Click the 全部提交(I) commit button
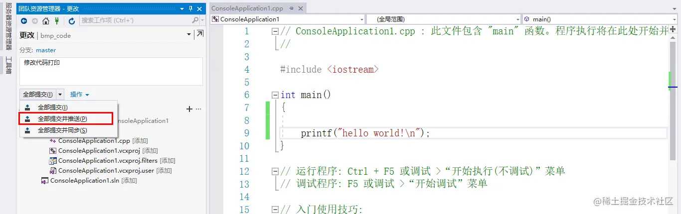 [x=38, y=94]
